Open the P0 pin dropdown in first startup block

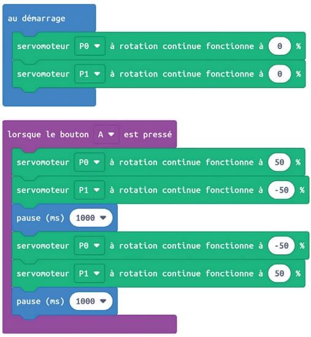90,46
